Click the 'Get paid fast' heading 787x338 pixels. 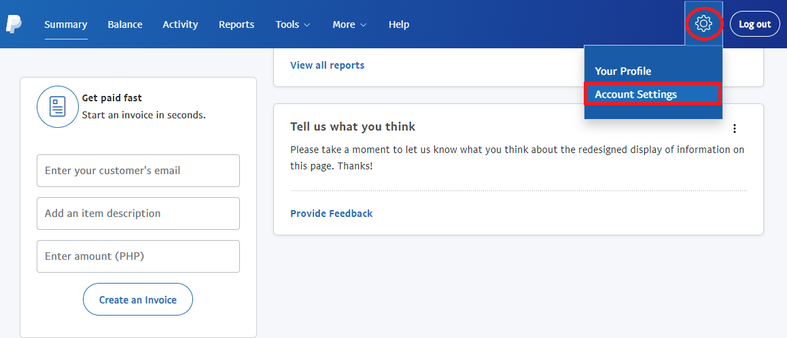pyautogui.click(x=112, y=99)
